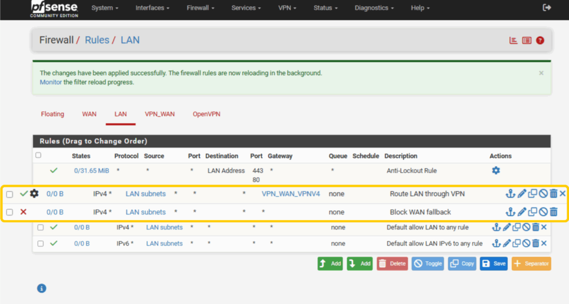
Task: Click Monitor link in alert
Action: click(51, 82)
